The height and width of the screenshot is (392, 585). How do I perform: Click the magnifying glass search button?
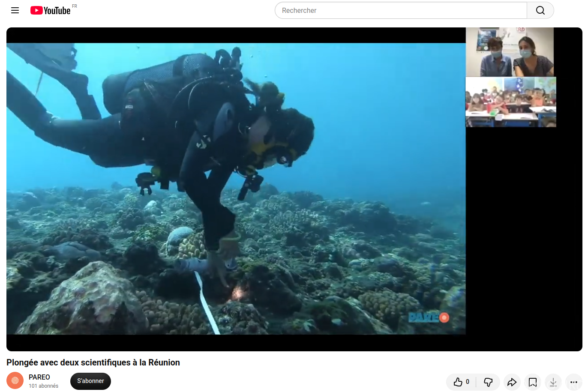pos(540,10)
